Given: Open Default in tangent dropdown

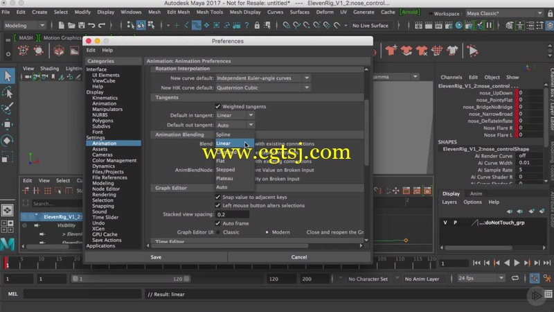Looking at the screenshot, I should (x=235, y=115).
